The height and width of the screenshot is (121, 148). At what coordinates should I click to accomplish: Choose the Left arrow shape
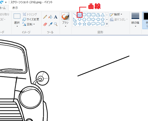pos(98,19)
